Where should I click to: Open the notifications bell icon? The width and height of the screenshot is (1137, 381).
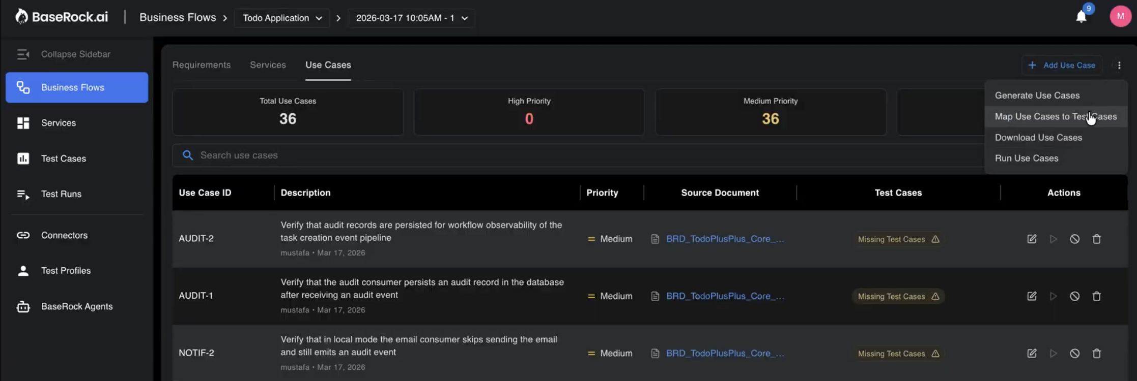(x=1081, y=17)
